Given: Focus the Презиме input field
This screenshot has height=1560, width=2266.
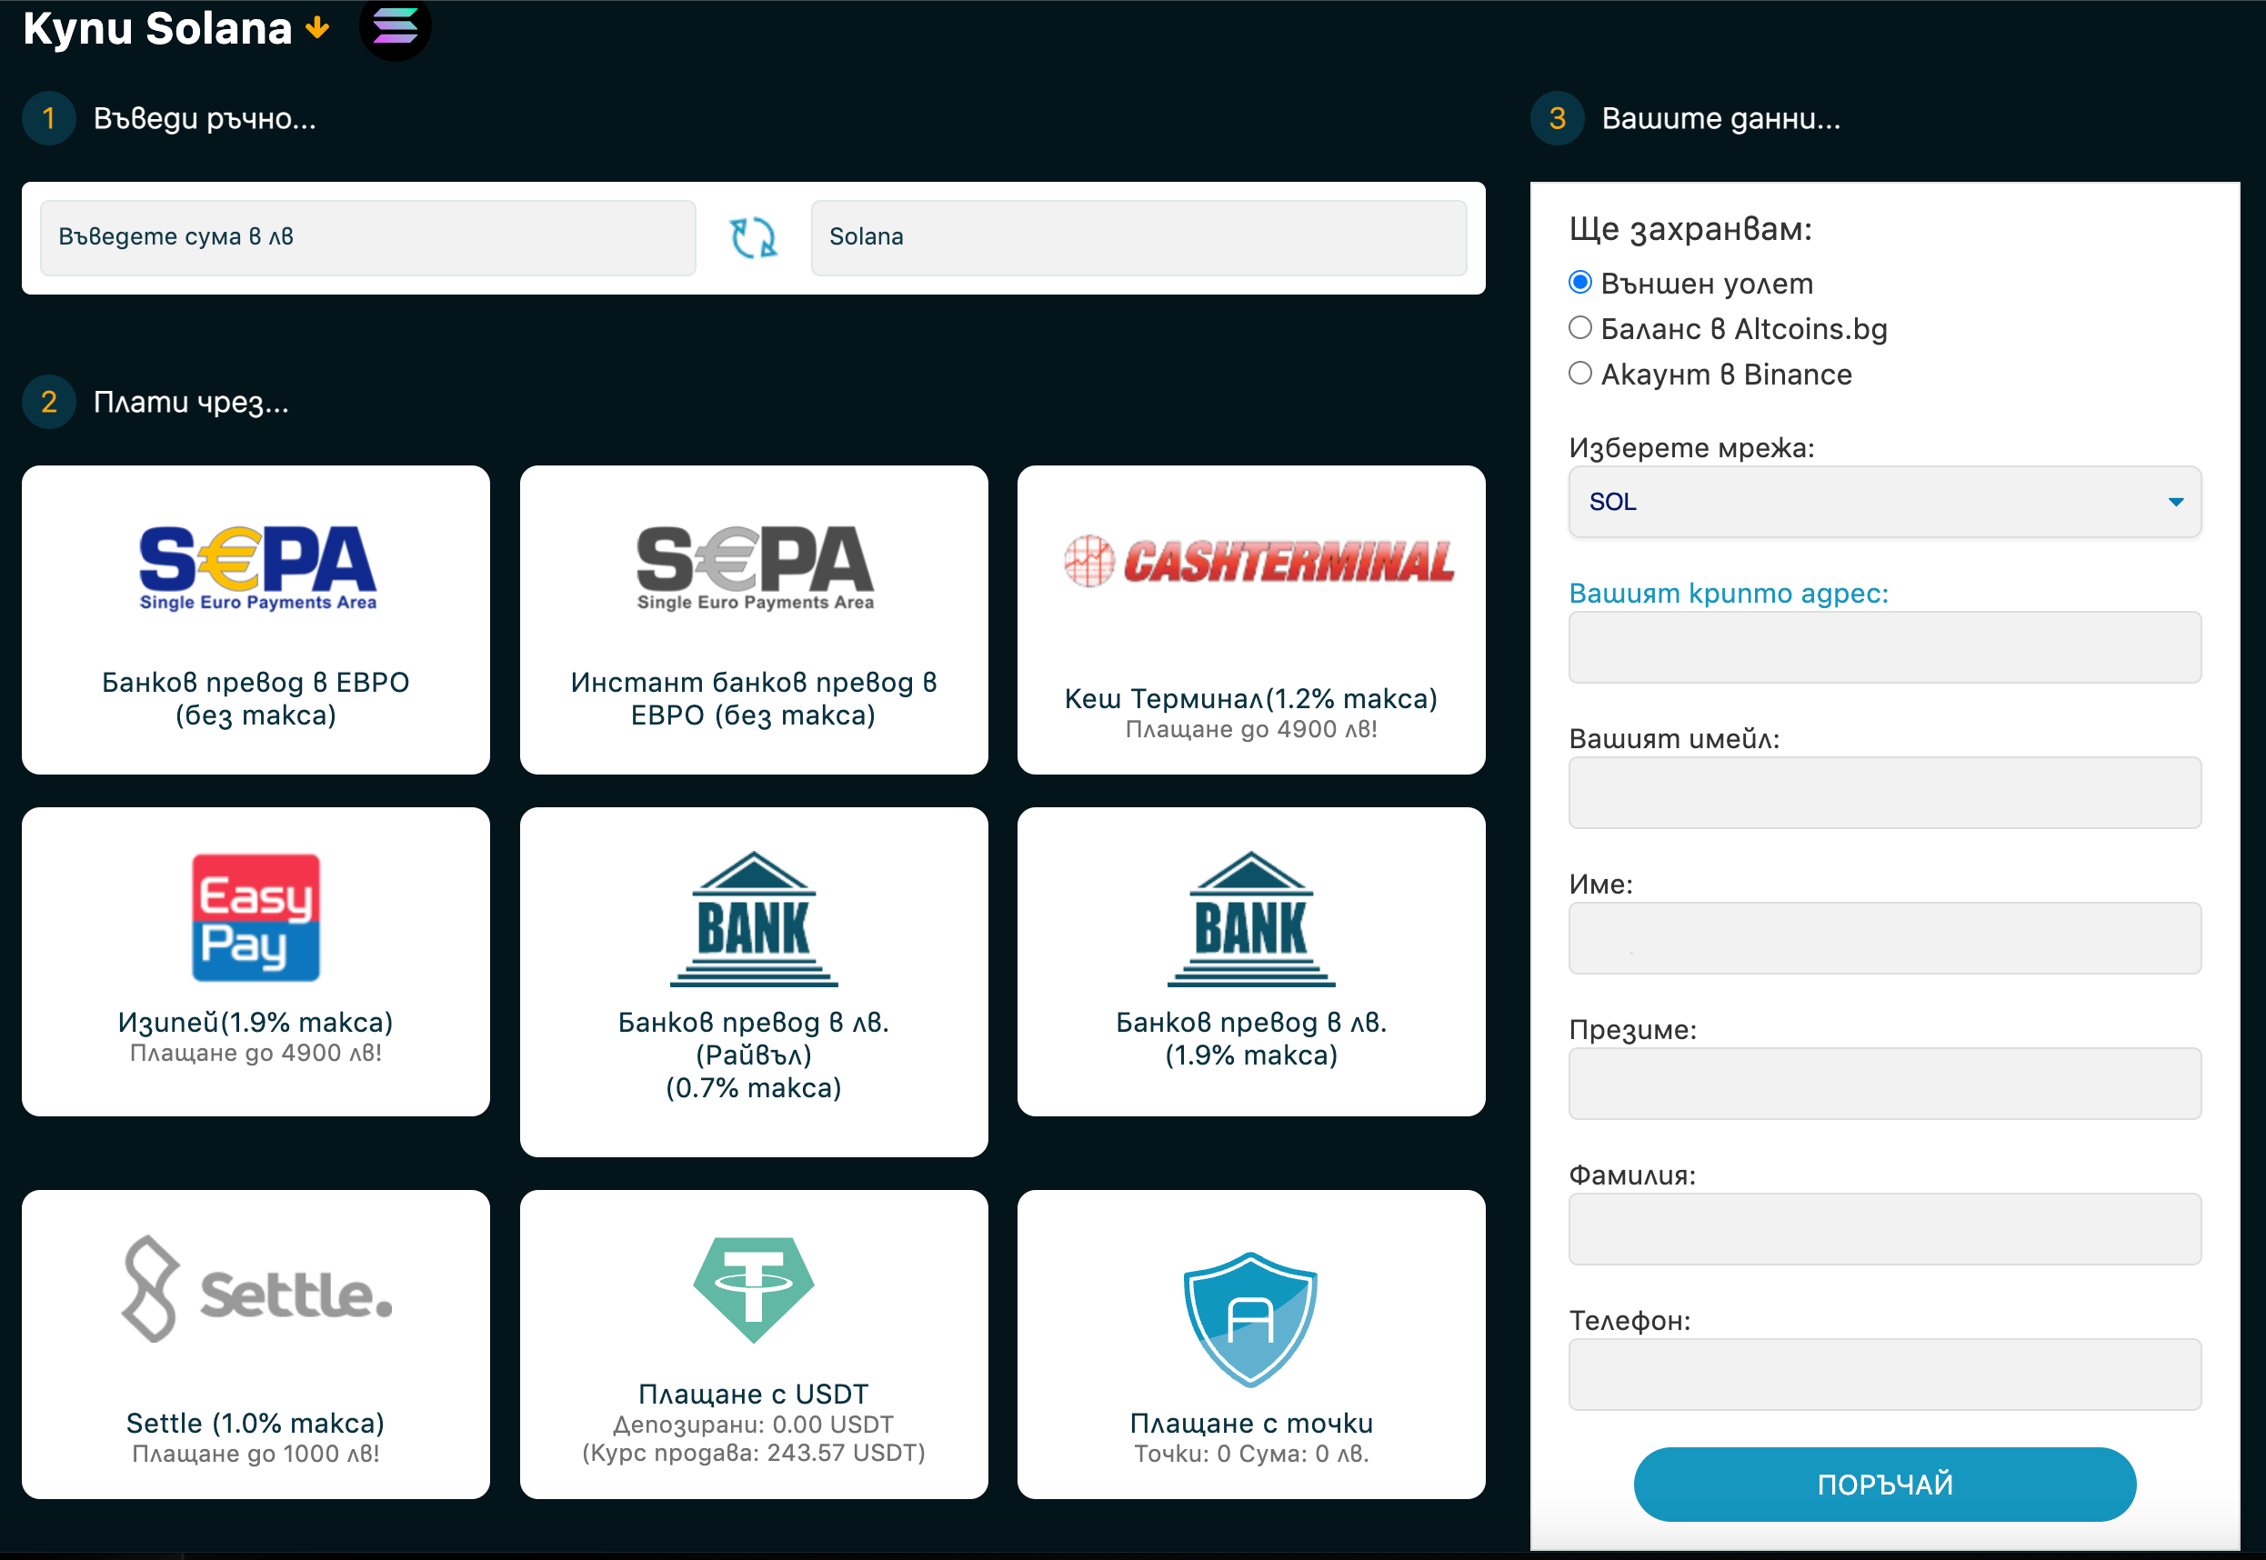Looking at the screenshot, I should 1885,1084.
